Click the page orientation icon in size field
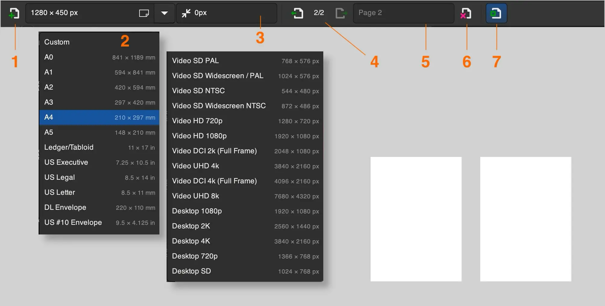The height and width of the screenshot is (306, 605). (144, 13)
